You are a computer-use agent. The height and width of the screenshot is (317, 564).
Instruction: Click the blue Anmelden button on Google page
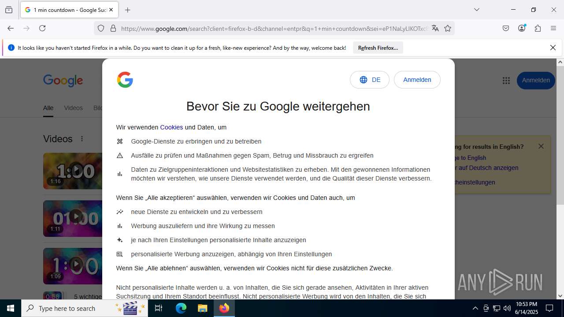tap(536, 80)
